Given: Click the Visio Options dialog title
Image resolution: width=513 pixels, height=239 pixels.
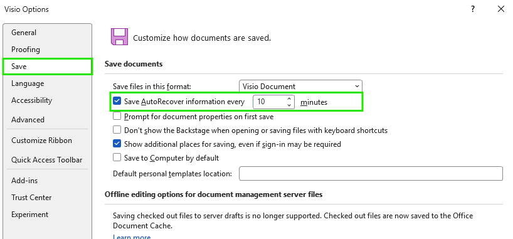Looking at the screenshot, I should [x=26, y=9].
